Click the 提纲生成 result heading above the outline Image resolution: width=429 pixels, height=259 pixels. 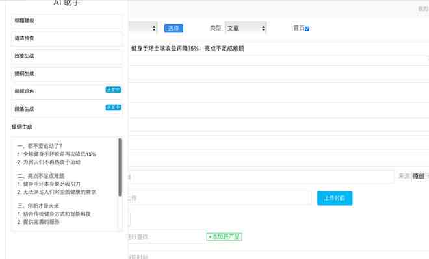pos(22,127)
